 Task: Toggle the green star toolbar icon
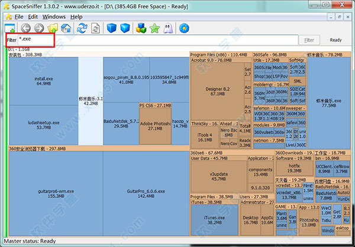coord(154,28)
